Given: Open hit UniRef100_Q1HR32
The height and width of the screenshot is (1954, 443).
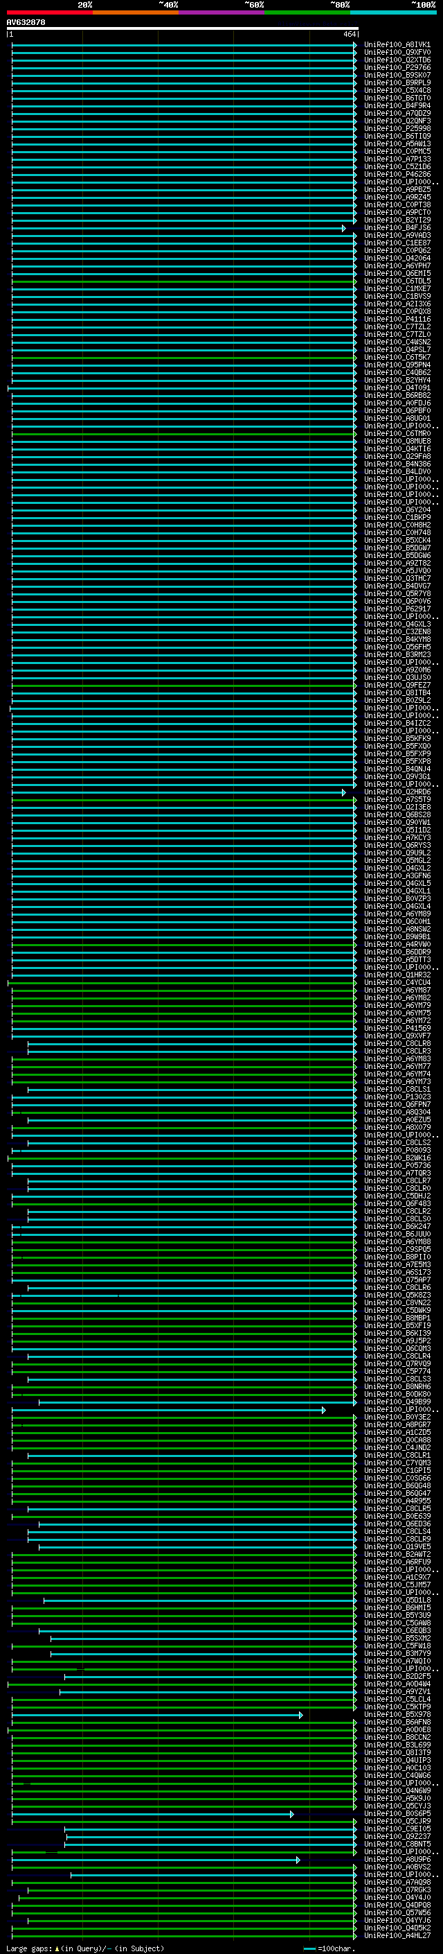Looking at the screenshot, I should coord(397,975).
